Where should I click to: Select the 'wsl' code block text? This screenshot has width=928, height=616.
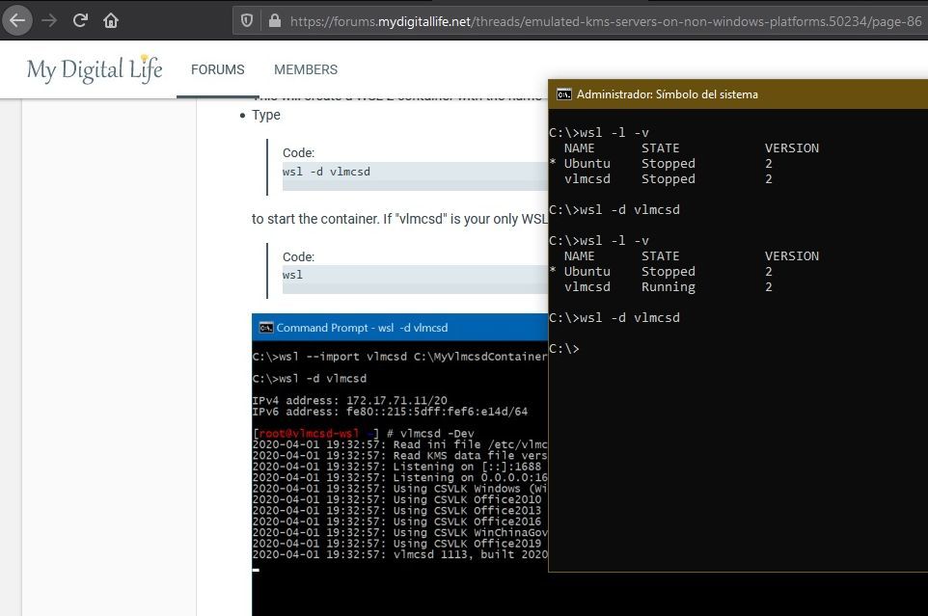[292, 275]
